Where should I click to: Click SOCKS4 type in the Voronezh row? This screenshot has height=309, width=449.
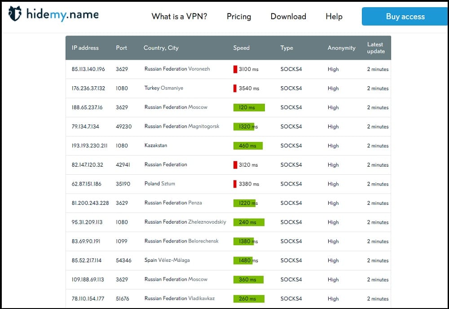(291, 69)
